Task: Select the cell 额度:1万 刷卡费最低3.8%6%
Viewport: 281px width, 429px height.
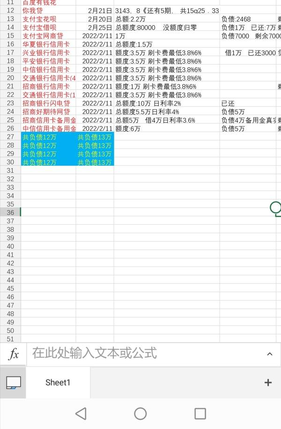Action: (x=167, y=87)
